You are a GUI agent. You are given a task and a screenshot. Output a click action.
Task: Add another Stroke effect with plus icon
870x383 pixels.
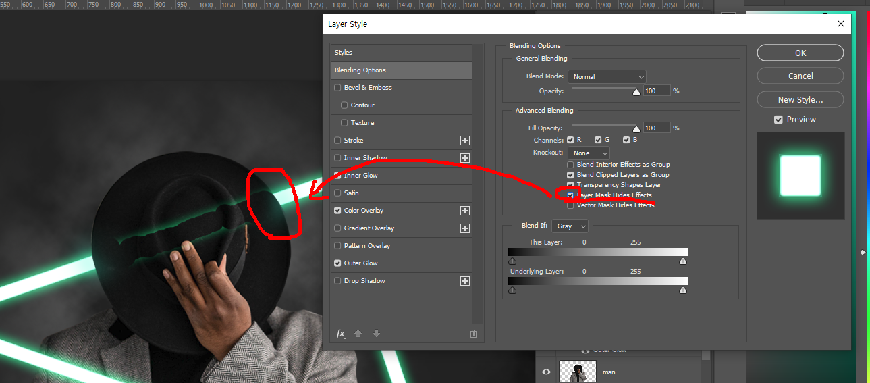[464, 141]
